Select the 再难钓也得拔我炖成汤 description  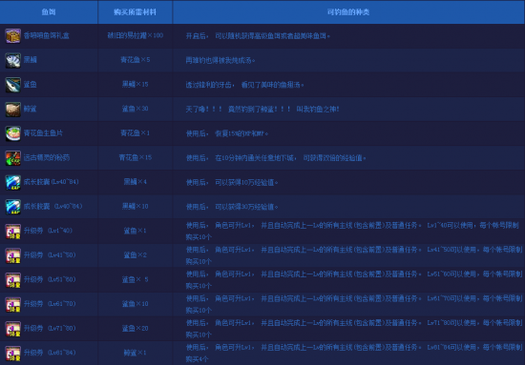coord(220,60)
